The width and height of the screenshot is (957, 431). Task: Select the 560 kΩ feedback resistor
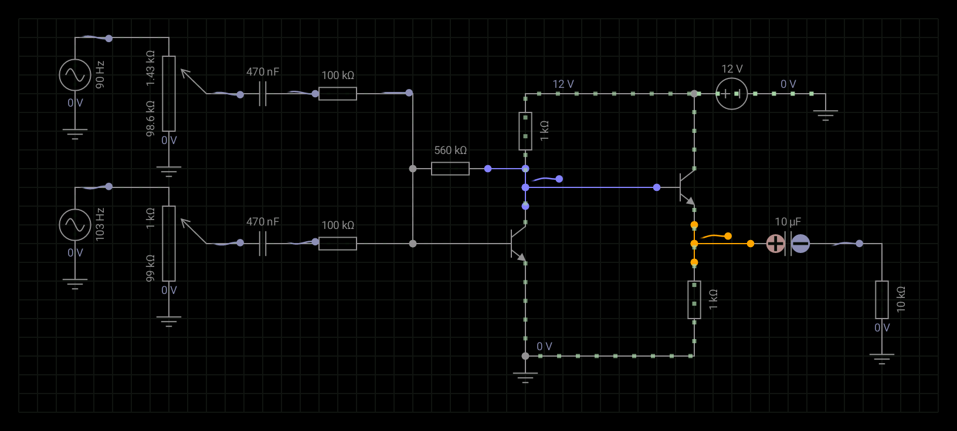click(x=450, y=169)
